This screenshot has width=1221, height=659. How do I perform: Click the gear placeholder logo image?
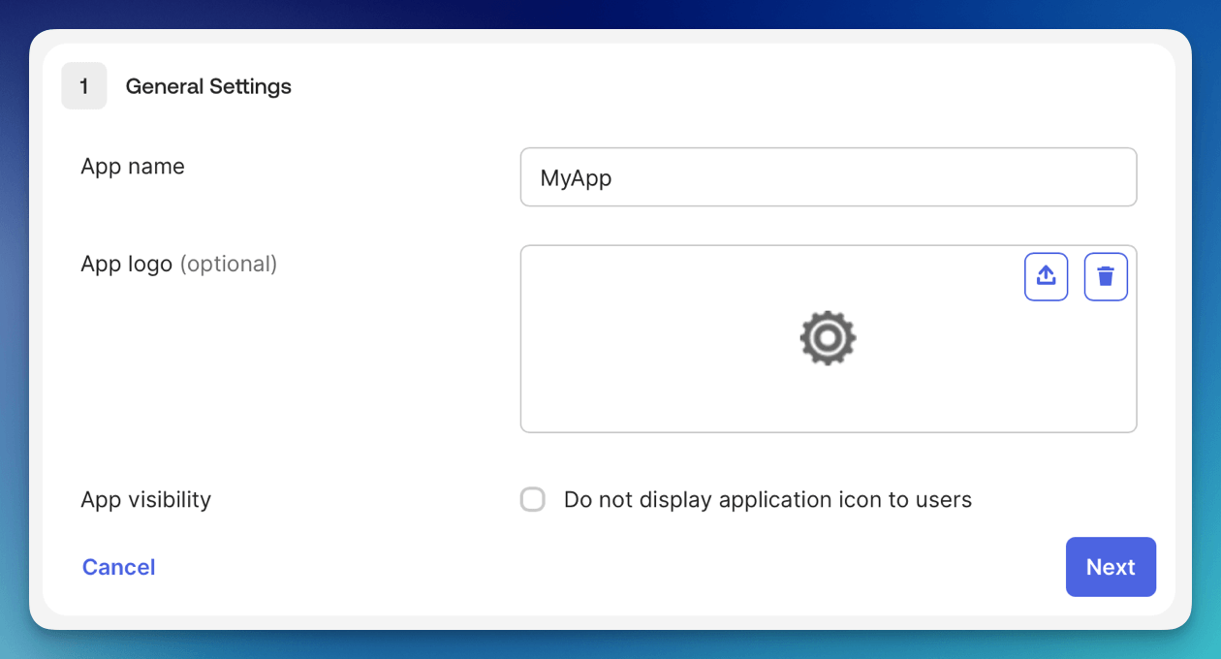point(828,338)
